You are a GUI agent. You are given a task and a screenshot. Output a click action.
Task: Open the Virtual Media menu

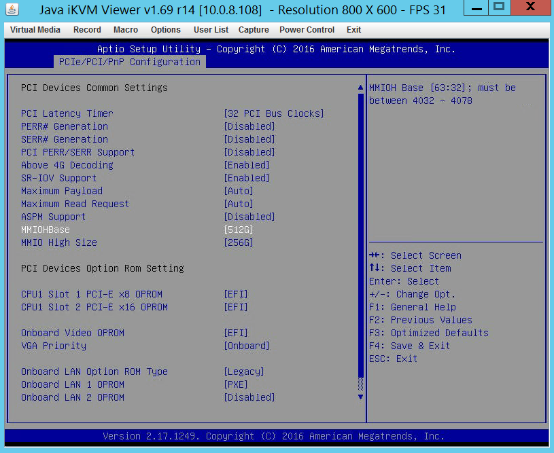pyautogui.click(x=35, y=30)
